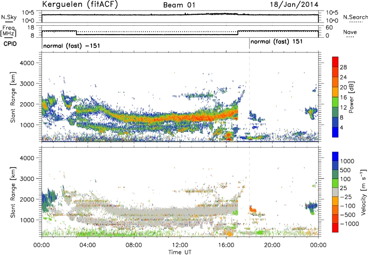This screenshot has width=368, height=255.
Task: Click the "12" value on Power scale
Action: 343,107
